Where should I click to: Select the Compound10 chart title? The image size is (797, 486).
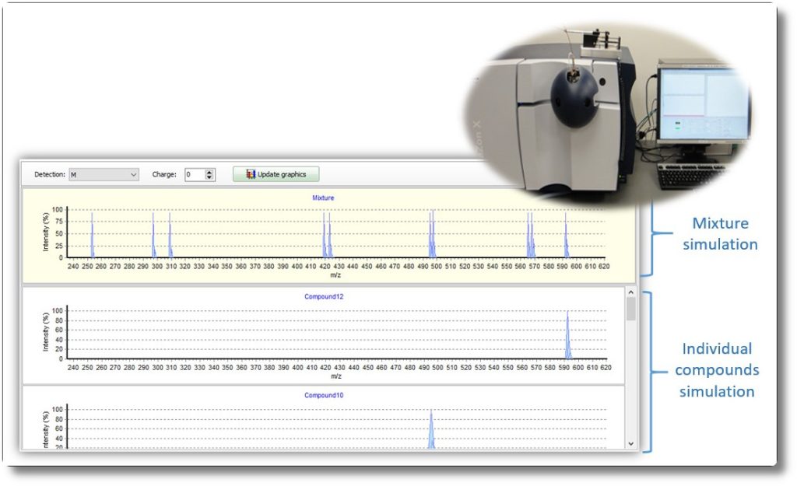[324, 395]
